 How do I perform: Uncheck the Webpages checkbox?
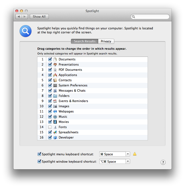[50, 111]
